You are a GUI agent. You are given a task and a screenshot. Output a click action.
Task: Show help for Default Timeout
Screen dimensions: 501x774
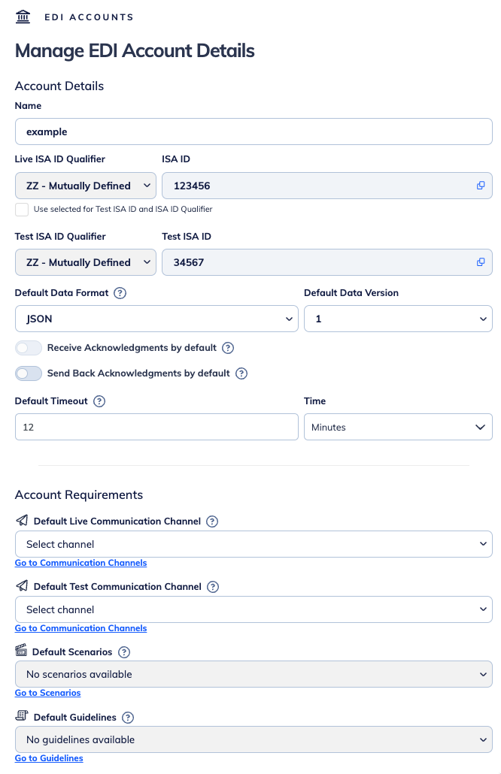pyautogui.click(x=99, y=401)
